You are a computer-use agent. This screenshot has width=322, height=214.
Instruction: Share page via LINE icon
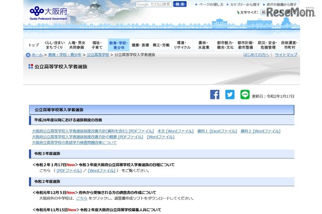pyautogui.click(x=245, y=94)
